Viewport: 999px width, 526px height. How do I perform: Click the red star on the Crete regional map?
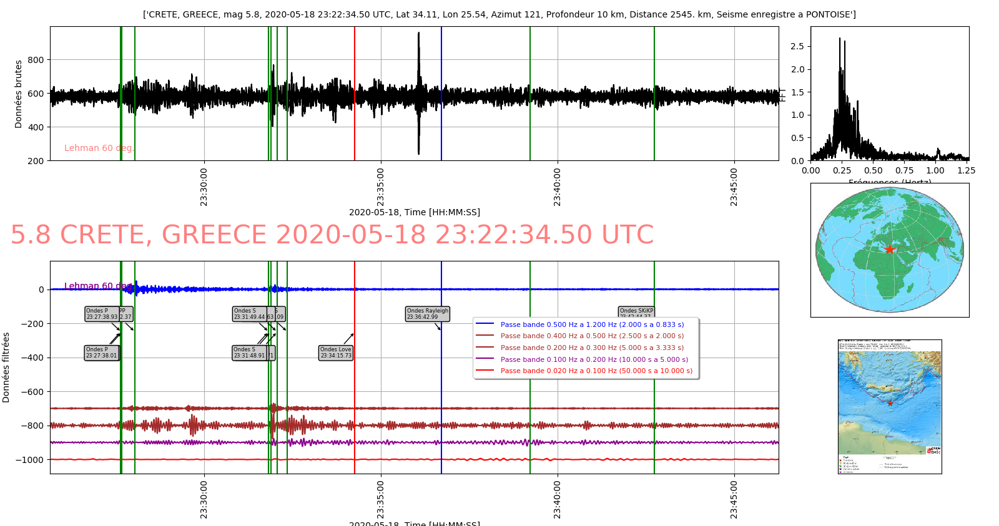890,404
